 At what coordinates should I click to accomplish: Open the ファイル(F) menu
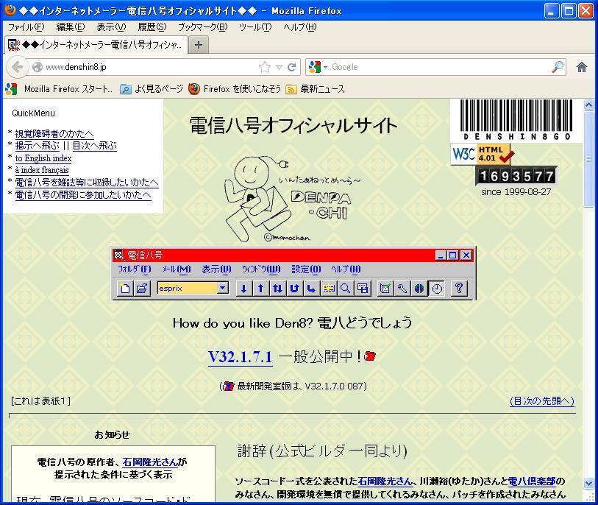[x=26, y=27]
